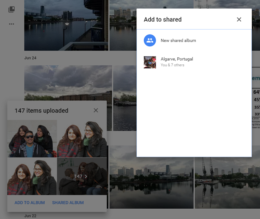
Task: Select the Algarve, Portugal shared album
Action: tap(194, 62)
